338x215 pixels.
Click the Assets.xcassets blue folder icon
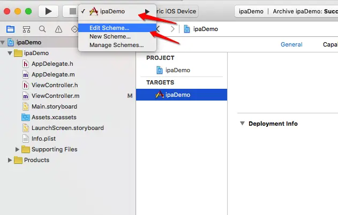26,117
